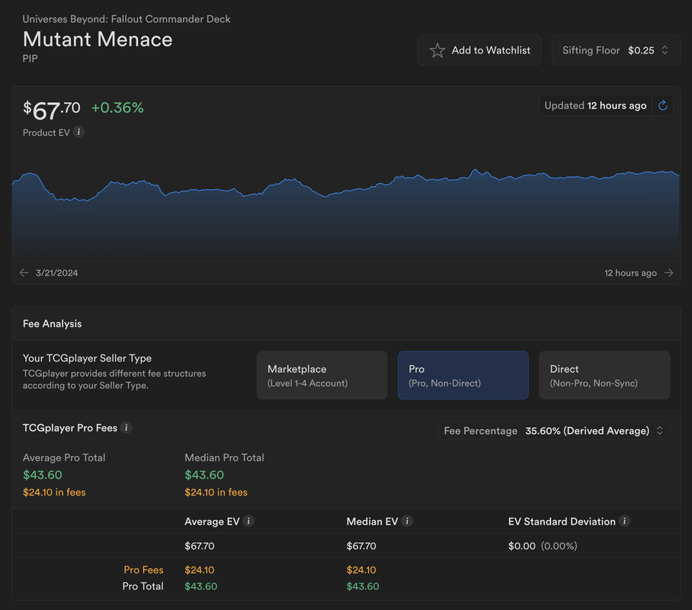
Task: Click the Sifting Floor up-down chevron icon
Action: [665, 50]
